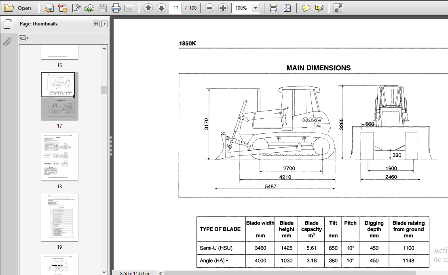Click the Angle (HA) row label
The height and width of the screenshot is (275, 448).
214,260
